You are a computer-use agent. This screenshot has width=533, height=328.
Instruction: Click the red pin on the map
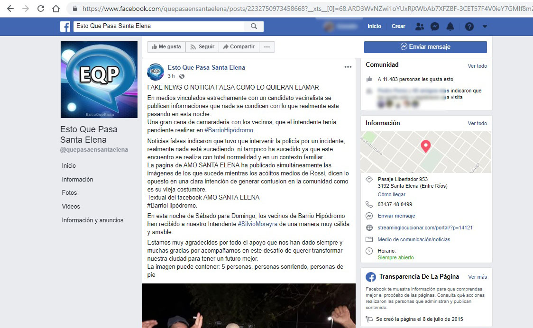[425, 146]
